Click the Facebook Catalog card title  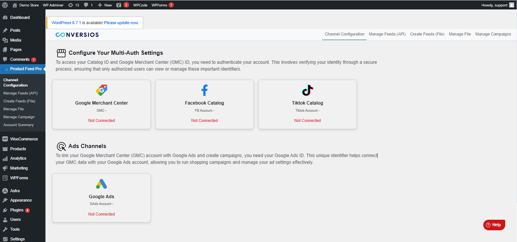point(205,103)
